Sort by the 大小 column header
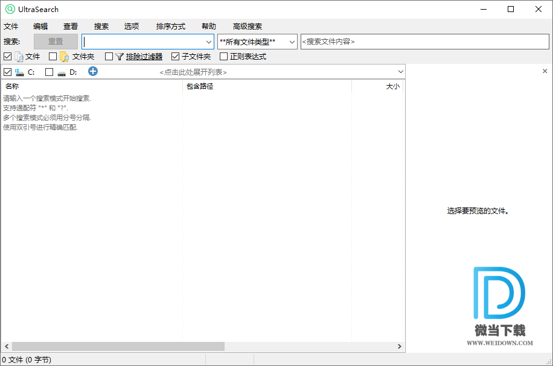Viewport: 553px width, 366px height. (x=377, y=86)
